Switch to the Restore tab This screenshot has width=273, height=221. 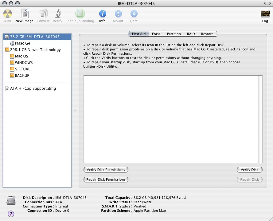click(207, 34)
